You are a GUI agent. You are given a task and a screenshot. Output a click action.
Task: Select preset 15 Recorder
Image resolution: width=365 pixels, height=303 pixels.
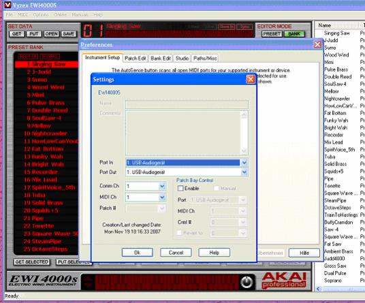[x=46, y=172]
